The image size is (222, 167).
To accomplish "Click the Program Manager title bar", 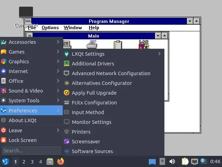I will [x=109, y=21].
